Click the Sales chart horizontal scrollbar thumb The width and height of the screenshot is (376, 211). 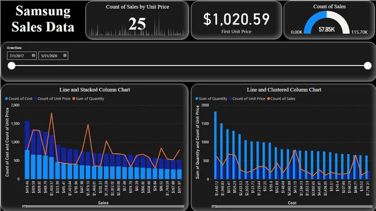coord(25,206)
